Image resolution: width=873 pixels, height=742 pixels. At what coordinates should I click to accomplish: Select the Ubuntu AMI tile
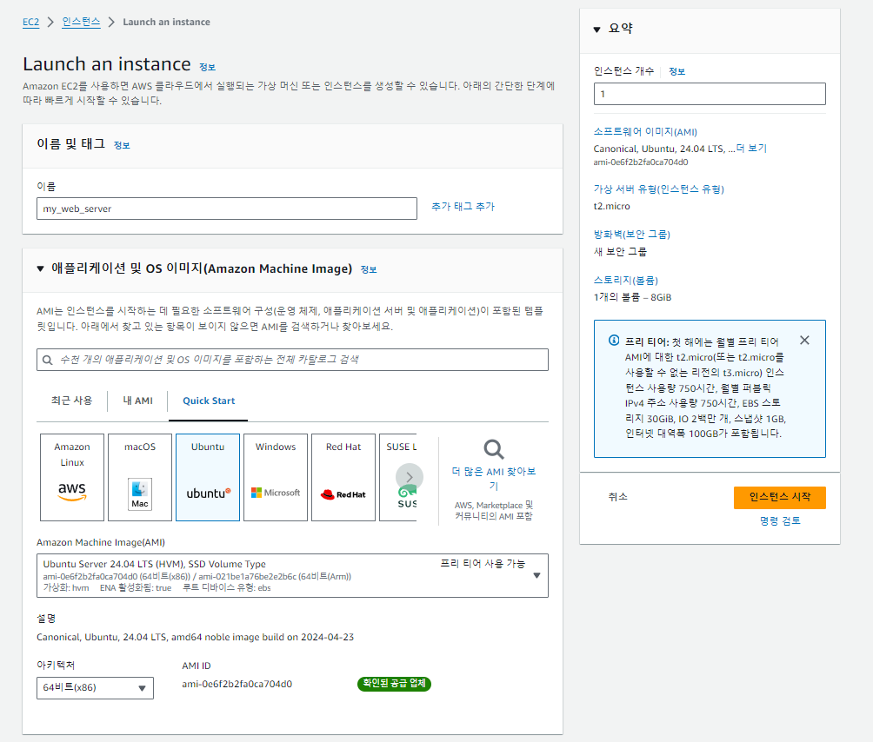[x=208, y=477]
